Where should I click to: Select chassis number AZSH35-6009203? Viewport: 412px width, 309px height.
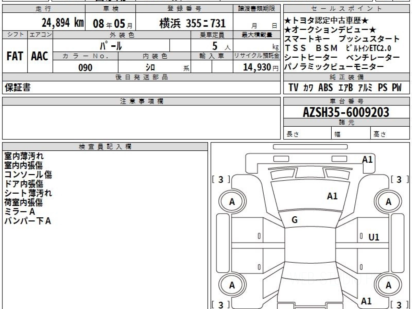pos(346,112)
